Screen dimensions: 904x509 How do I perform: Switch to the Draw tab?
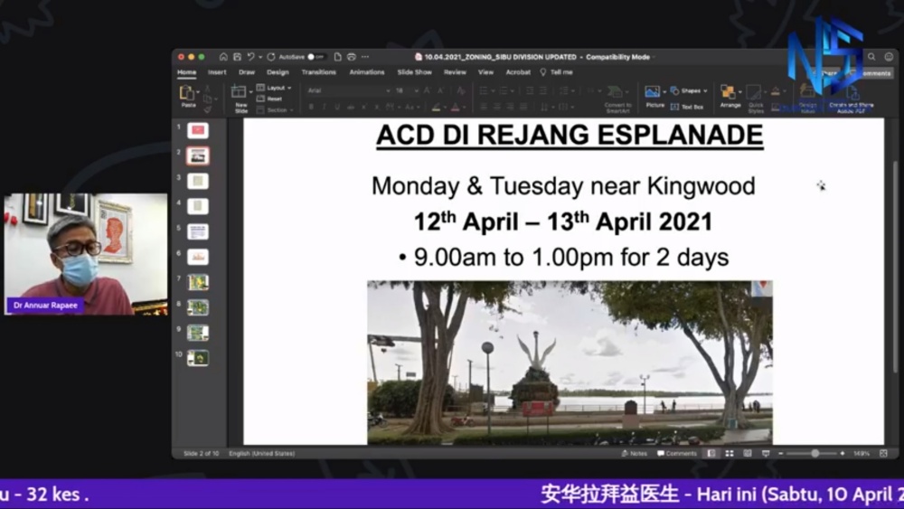pyautogui.click(x=247, y=72)
